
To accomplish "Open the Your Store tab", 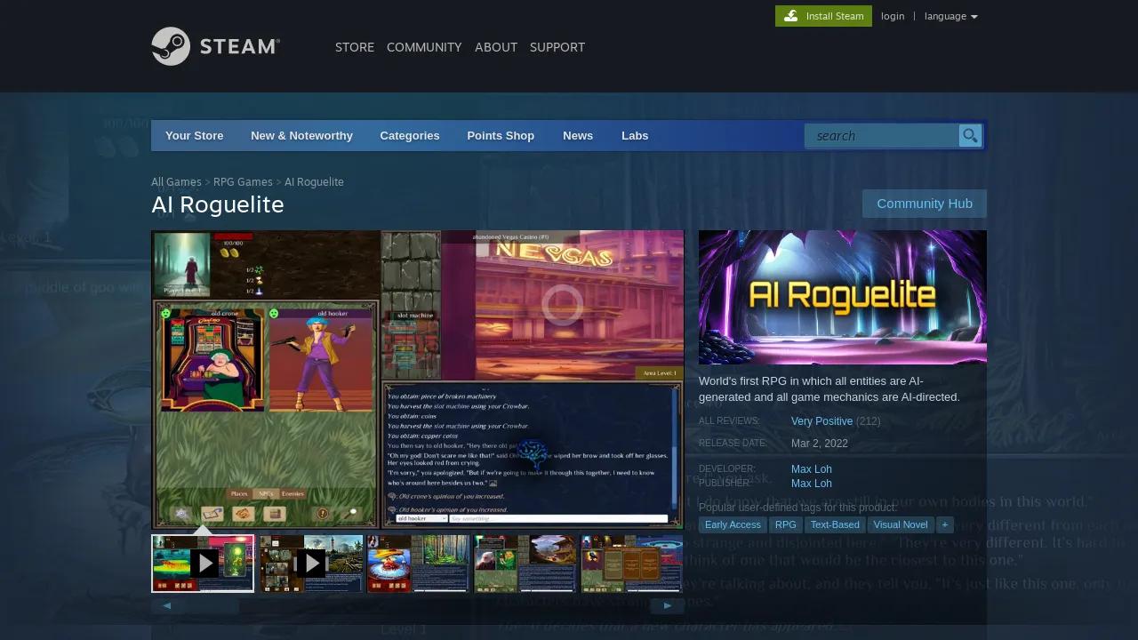I will click(x=195, y=136).
